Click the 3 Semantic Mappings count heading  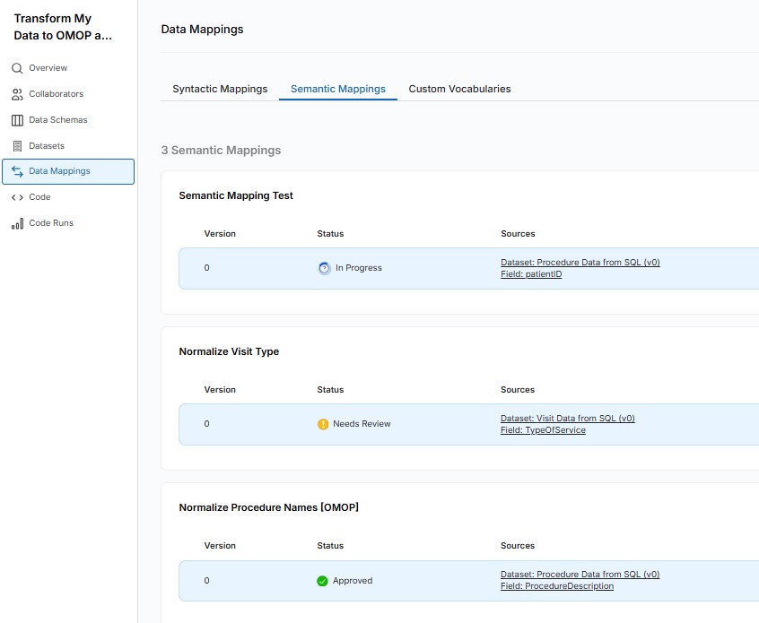[221, 151]
